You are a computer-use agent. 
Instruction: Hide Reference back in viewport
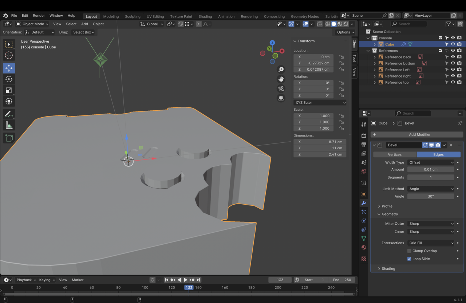pos(453,57)
